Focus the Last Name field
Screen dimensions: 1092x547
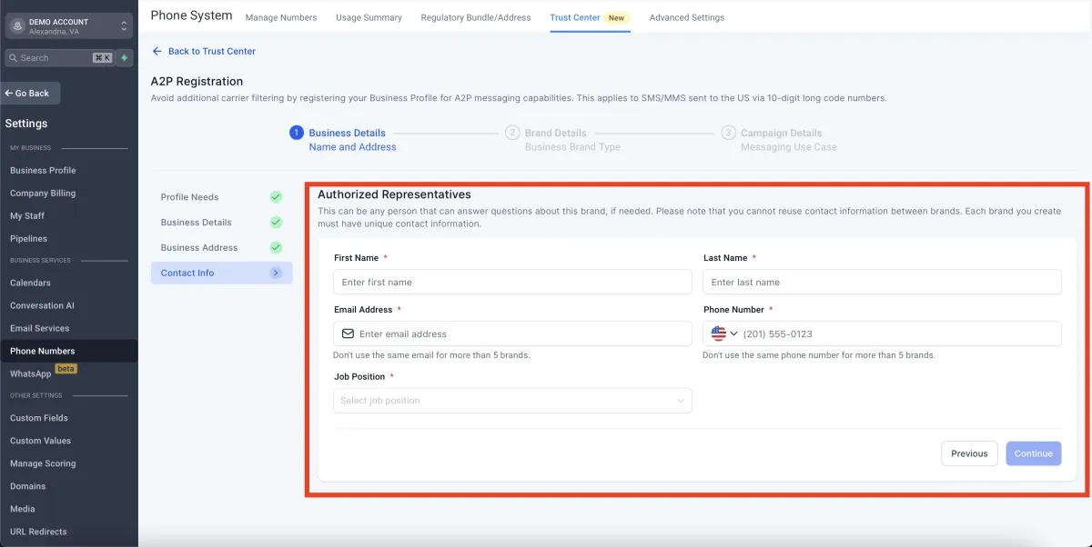[x=882, y=282]
